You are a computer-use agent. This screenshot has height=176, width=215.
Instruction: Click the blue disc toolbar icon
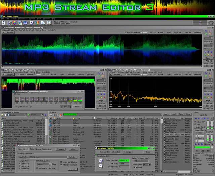pos(25,23)
